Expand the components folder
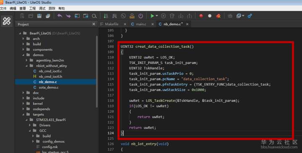Image resolution: width=302 pixels, height=153 pixels. point(23,49)
